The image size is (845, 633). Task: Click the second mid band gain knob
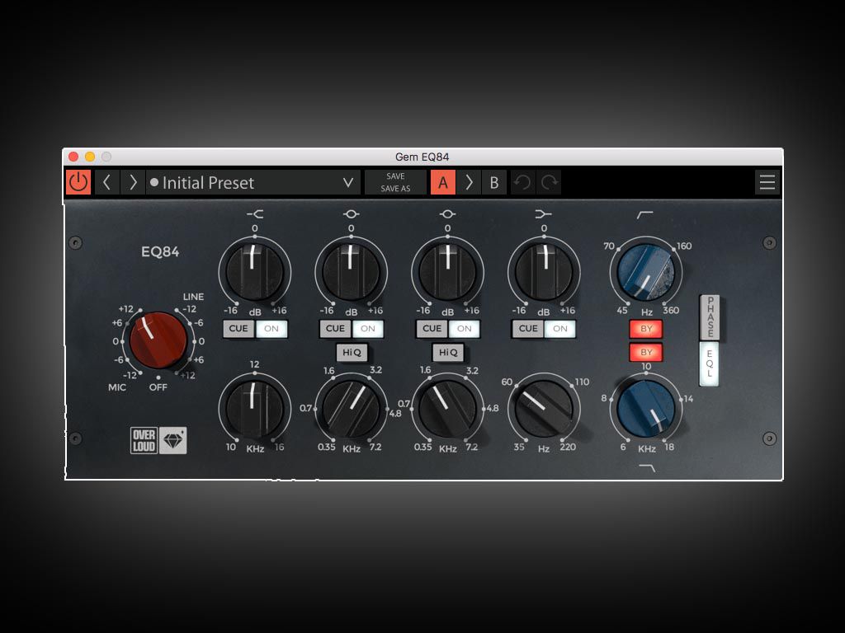tap(447, 270)
